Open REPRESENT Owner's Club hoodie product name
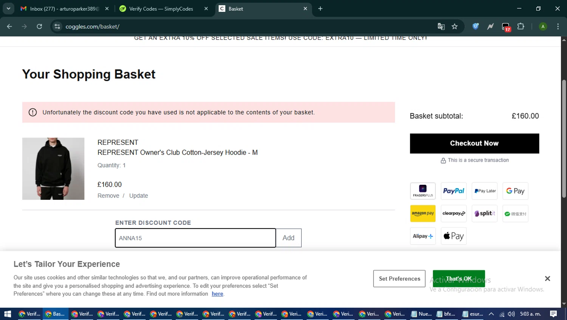567x320 pixels. point(178,153)
